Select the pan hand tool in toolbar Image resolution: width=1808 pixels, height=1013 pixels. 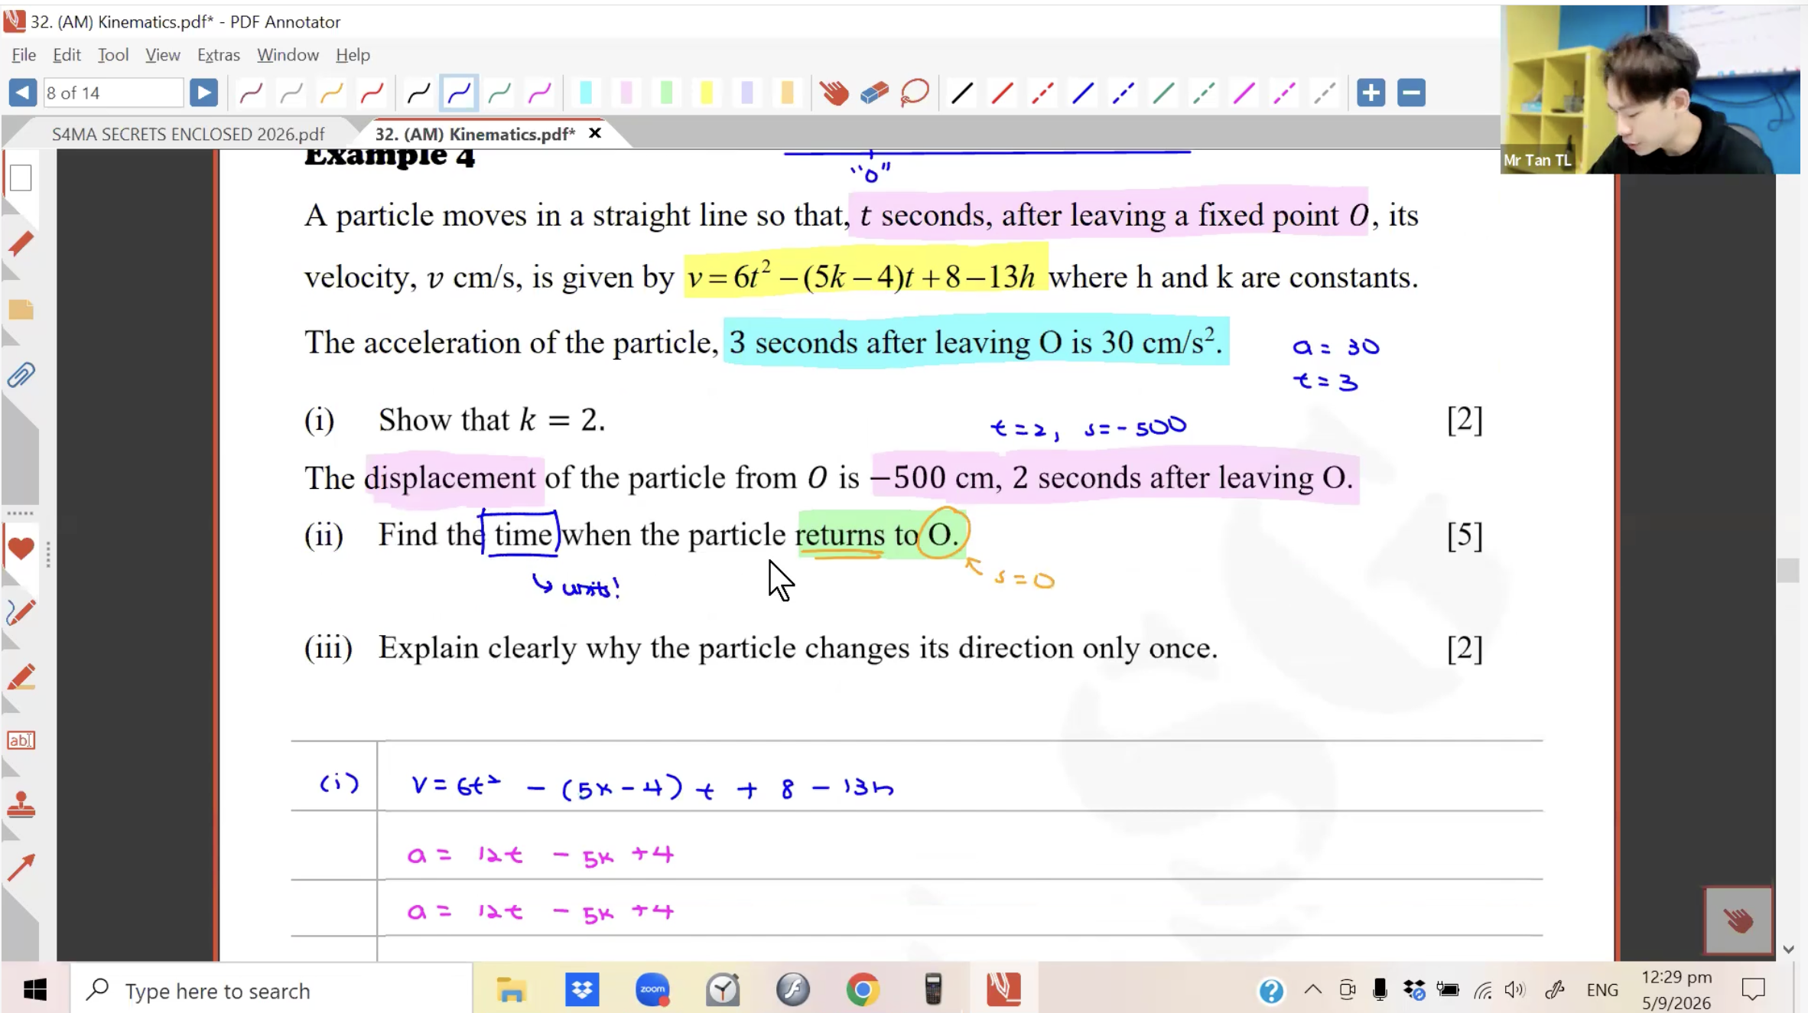pyautogui.click(x=834, y=93)
